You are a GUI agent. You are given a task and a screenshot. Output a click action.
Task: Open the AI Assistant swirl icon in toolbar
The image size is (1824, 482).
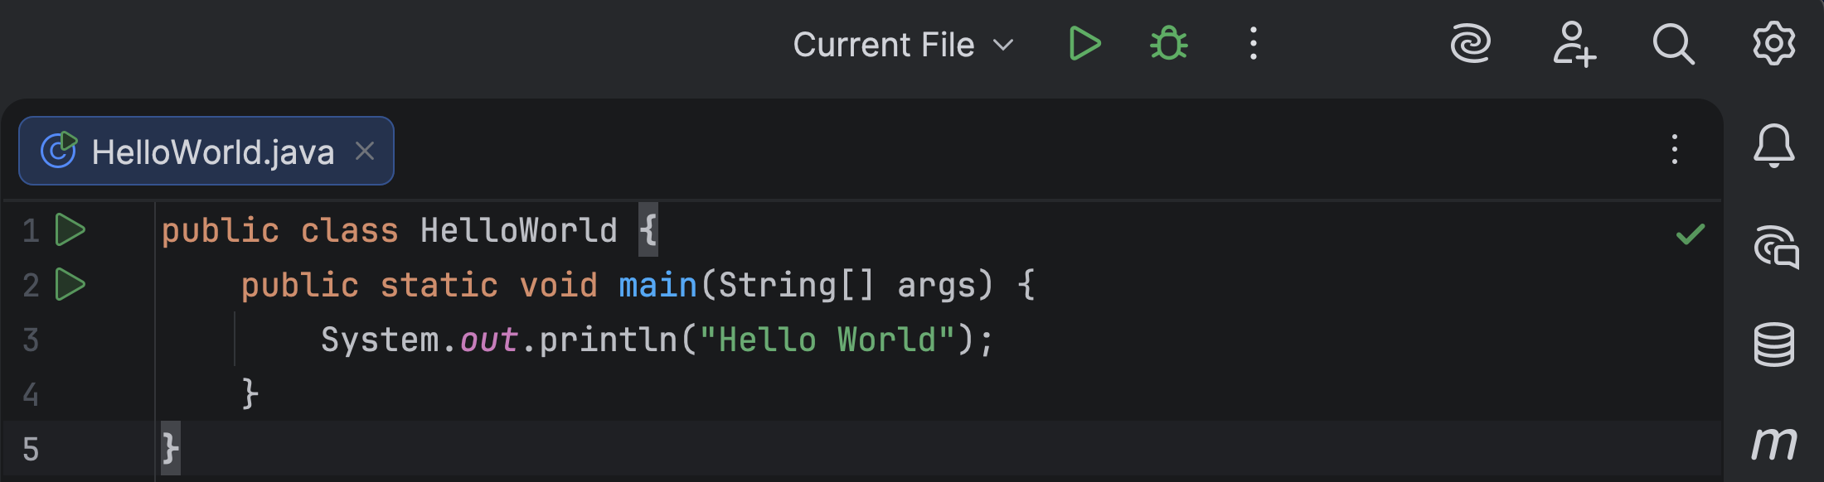(1471, 44)
